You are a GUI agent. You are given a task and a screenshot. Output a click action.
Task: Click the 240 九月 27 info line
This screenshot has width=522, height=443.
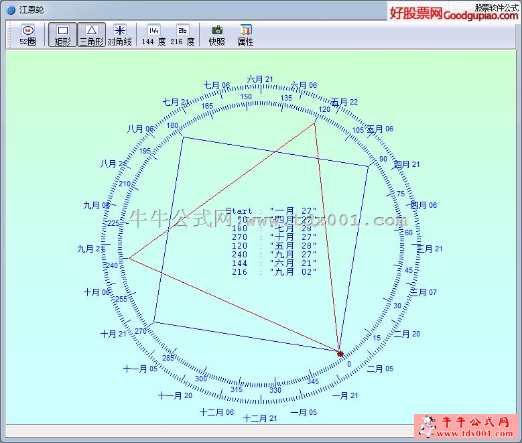pyautogui.click(x=274, y=255)
